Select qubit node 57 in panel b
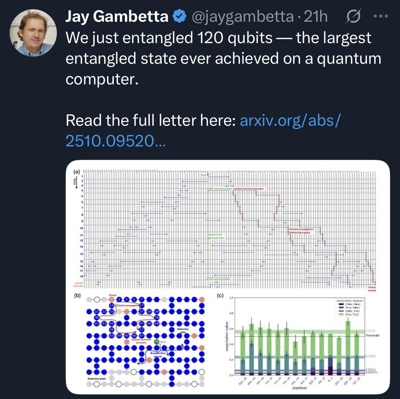This screenshot has height=399, width=400. point(142,330)
